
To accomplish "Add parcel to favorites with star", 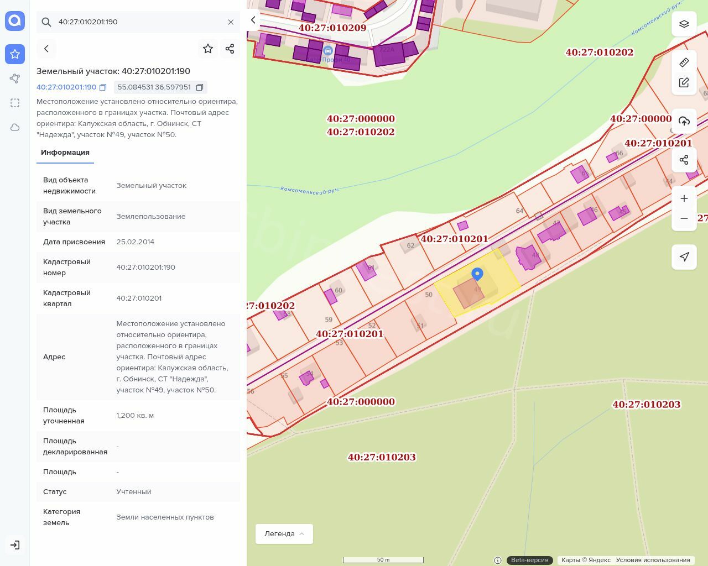I will (x=208, y=49).
